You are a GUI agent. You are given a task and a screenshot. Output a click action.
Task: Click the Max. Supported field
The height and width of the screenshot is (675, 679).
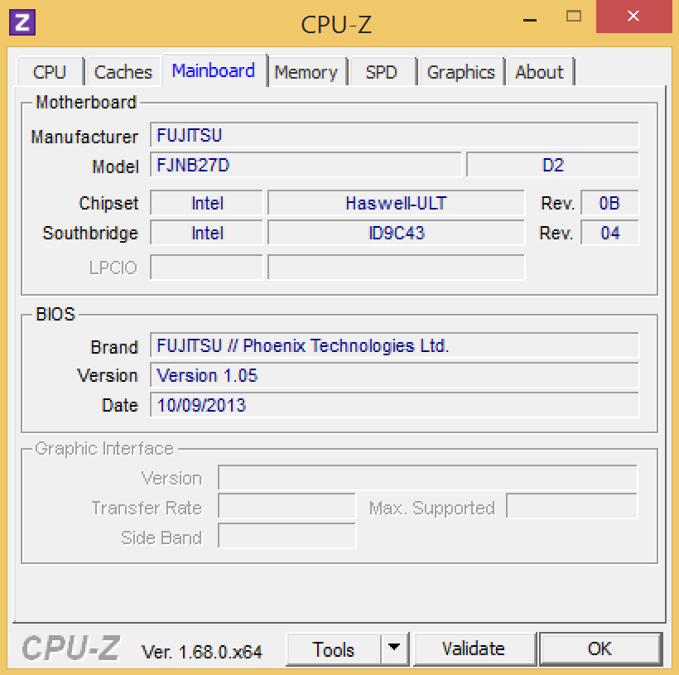coord(571,505)
